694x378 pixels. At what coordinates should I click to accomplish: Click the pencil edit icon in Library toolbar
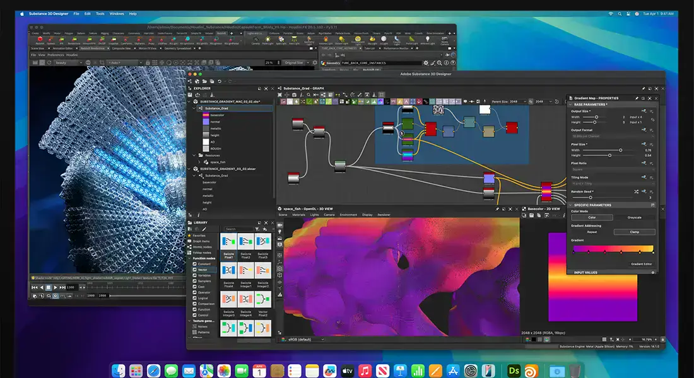click(204, 229)
